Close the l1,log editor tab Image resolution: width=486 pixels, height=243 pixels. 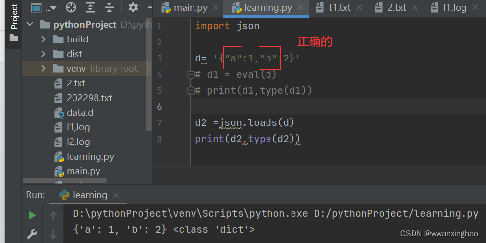(475, 8)
